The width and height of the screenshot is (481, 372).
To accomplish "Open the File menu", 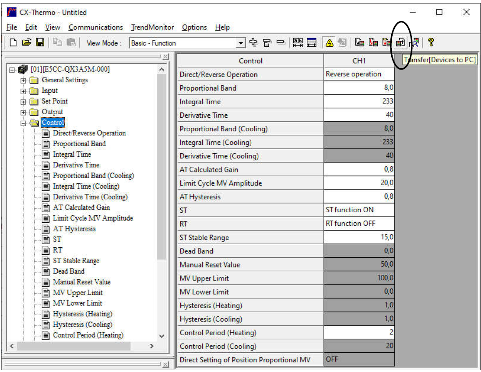I will (12, 27).
